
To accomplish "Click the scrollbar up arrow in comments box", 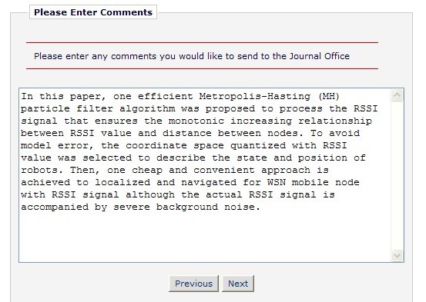I will (397, 95).
